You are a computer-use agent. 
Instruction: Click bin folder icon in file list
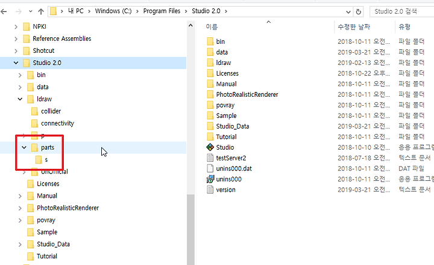pos(210,41)
